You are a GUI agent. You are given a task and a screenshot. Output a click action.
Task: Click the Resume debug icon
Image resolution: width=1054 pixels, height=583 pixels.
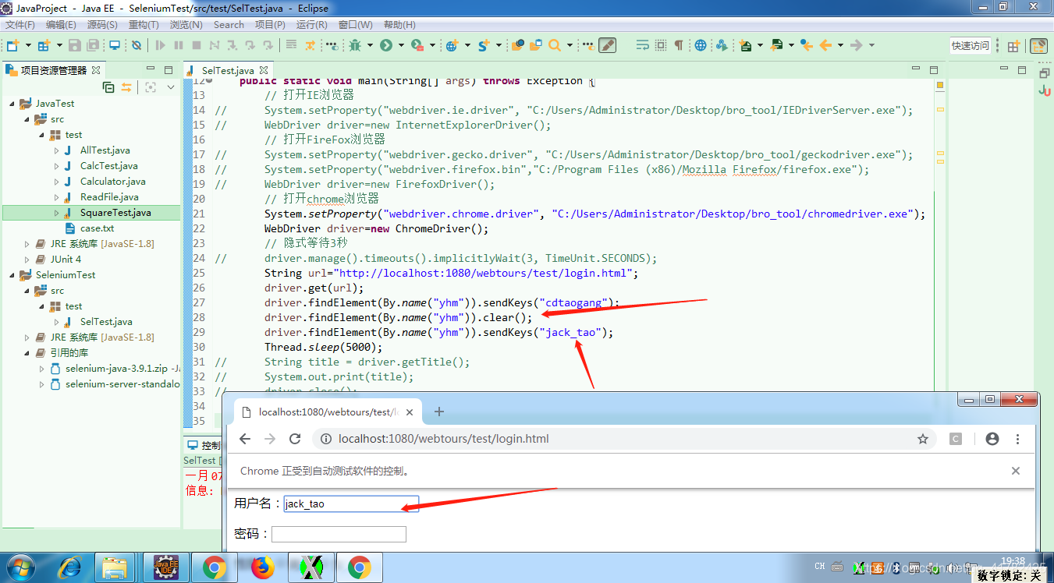(160, 45)
